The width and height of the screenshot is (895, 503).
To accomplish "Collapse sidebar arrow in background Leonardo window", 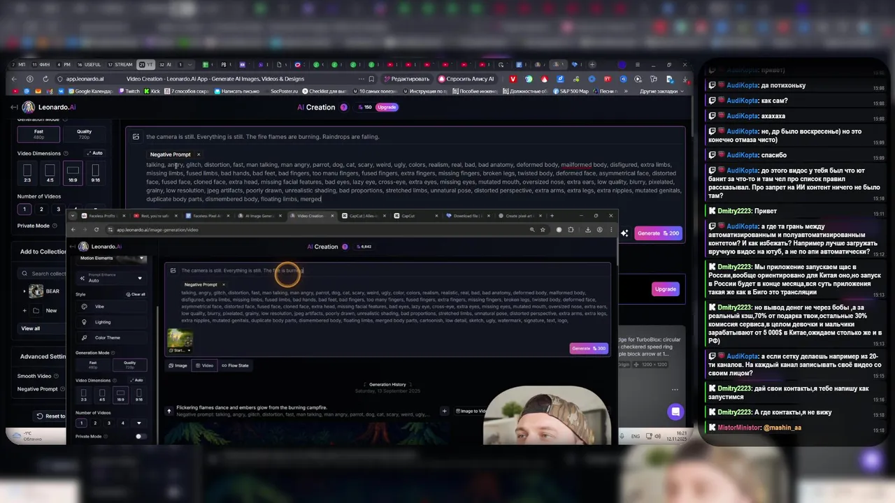I will 14,107.
